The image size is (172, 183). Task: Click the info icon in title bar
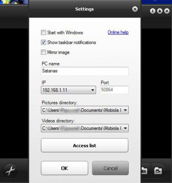point(152,11)
